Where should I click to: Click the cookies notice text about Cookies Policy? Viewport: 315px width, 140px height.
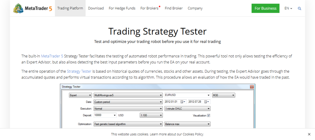pos(157,134)
